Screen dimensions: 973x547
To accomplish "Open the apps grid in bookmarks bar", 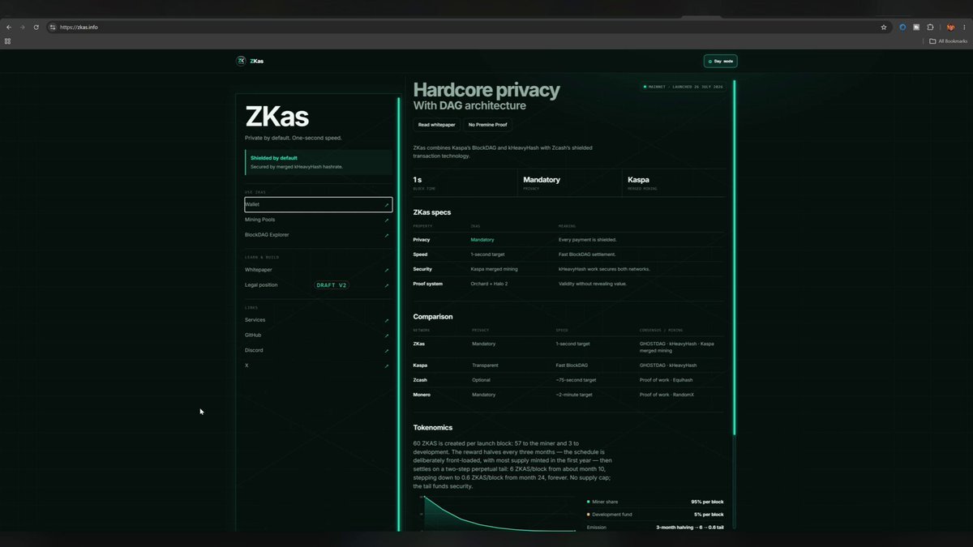I will pyautogui.click(x=8, y=41).
